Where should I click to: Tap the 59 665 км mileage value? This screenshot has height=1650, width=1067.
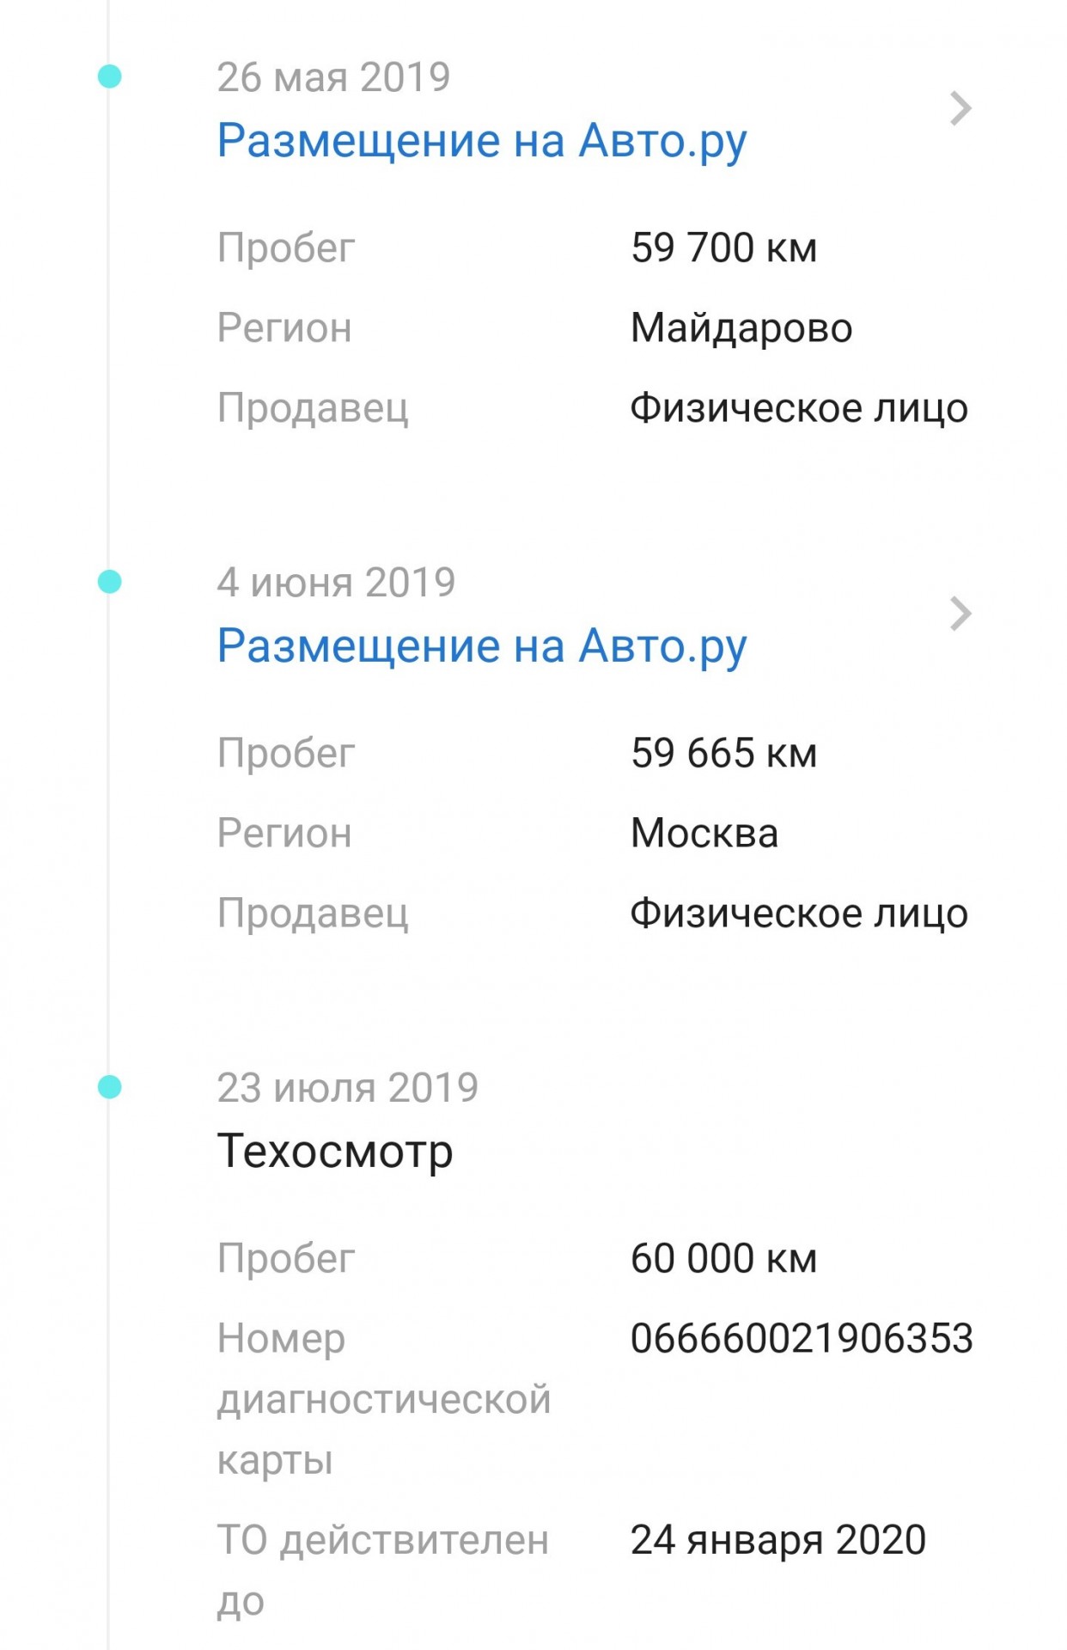(x=723, y=753)
